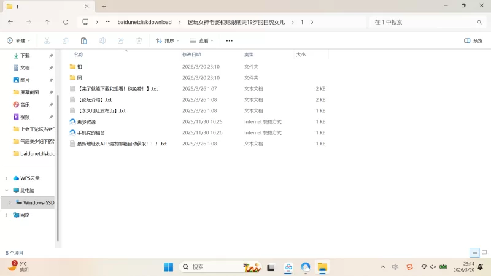This screenshot has height=276, width=491.
Task: Click the Share icon in the toolbar
Action: pyautogui.click(x=121, y=40)
